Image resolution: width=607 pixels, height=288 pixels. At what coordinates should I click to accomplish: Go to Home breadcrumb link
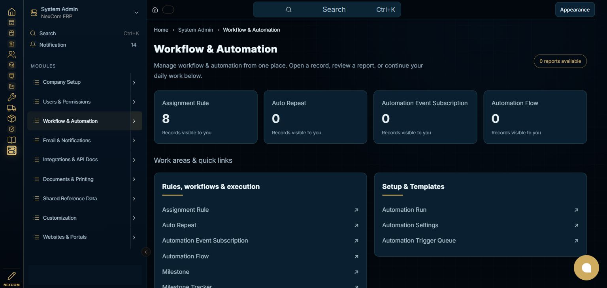coord(161,30)
